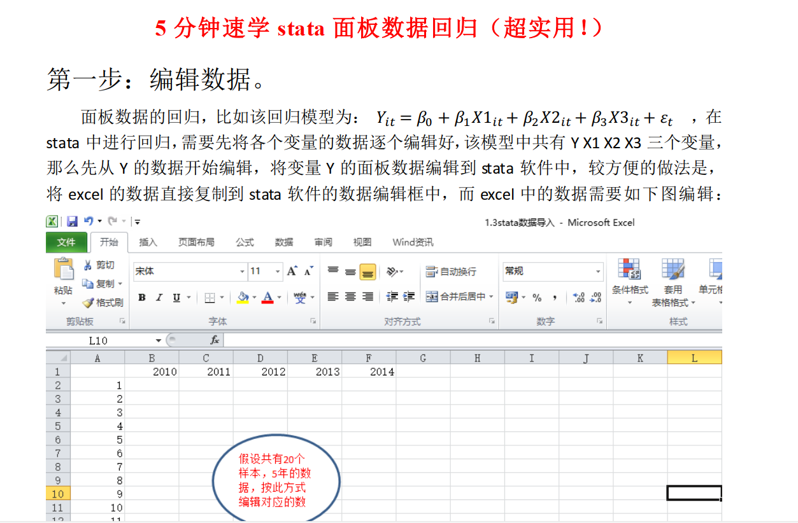Viewport: 798px width, 523px height.
Task: Select the increase font size A^ icon
Action: 290,270
